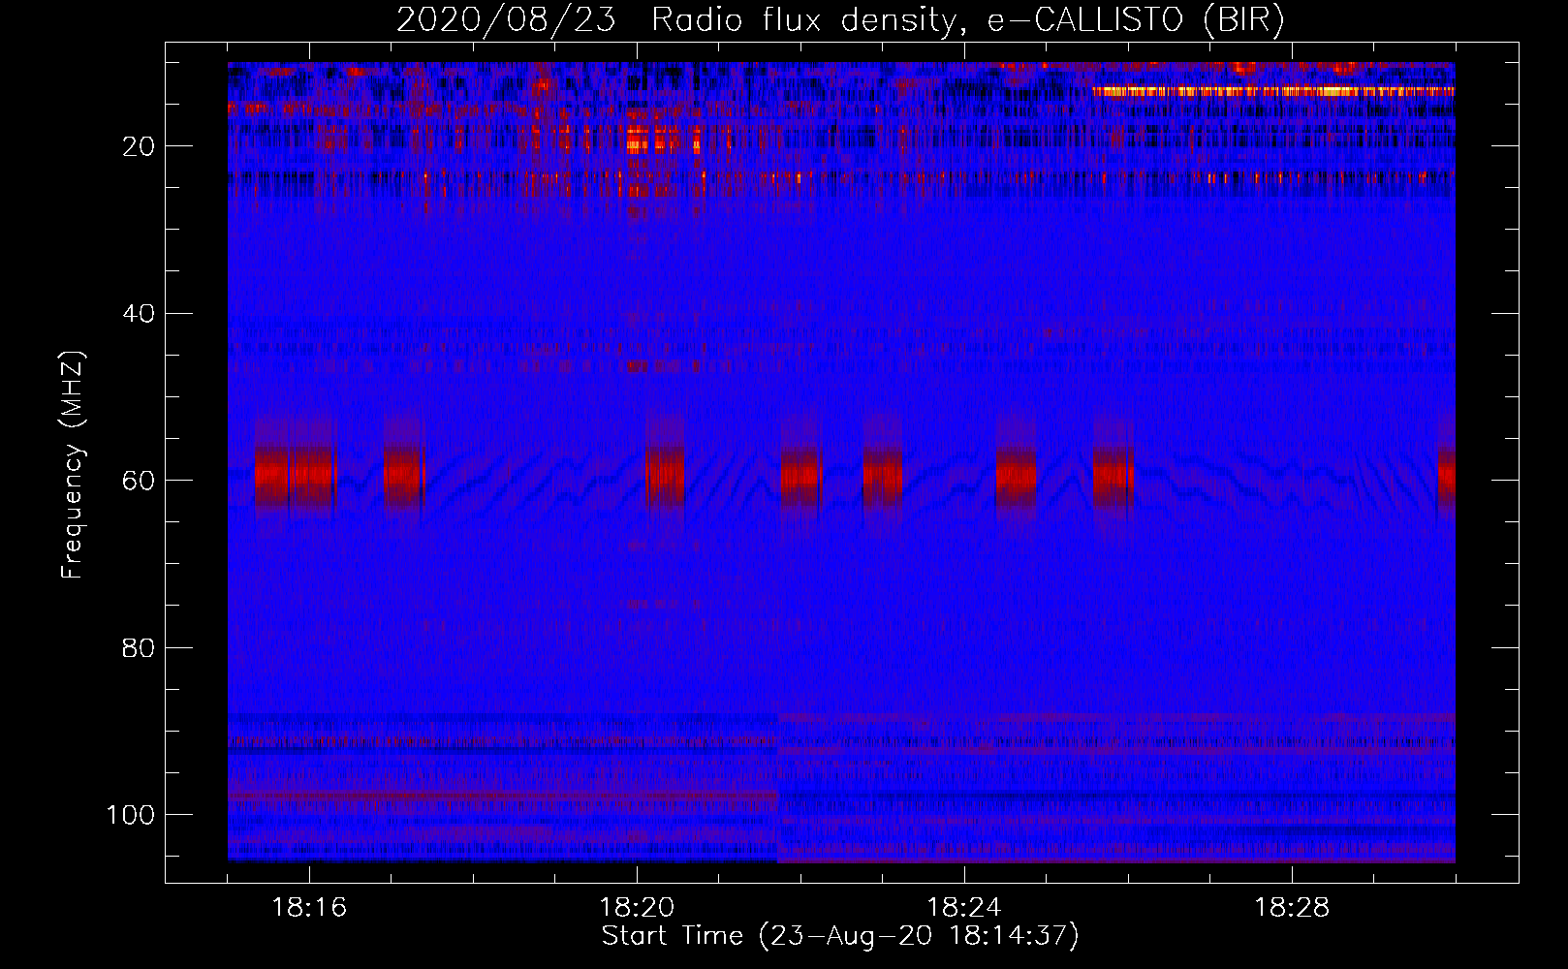Image resolution: width=1568 pixels, height=969 pixels.
Task: Click the "Frequency (MHZ)" y-axis label
Action: coord(73,465)
